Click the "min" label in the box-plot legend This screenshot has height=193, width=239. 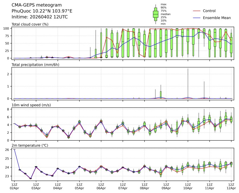click(x=163, y=24)
